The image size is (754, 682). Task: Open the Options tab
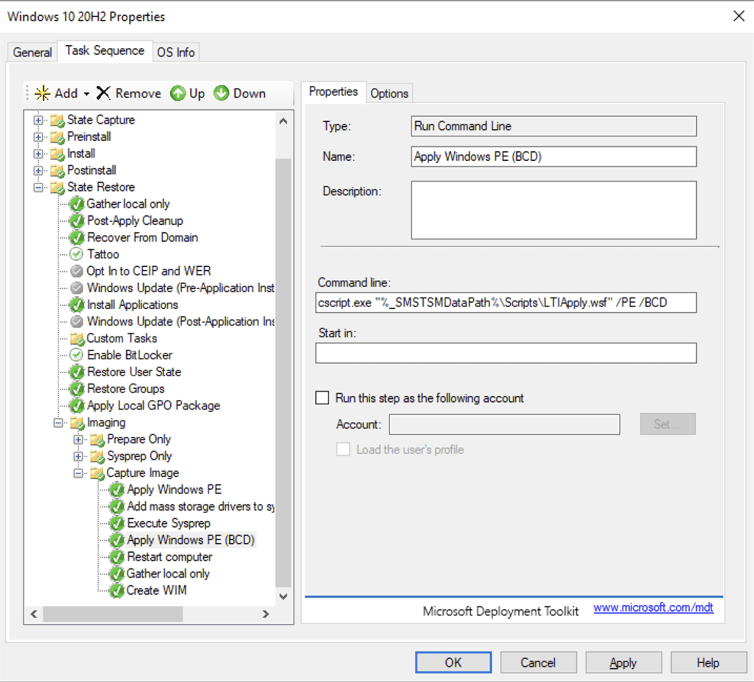tap(389, 94)
